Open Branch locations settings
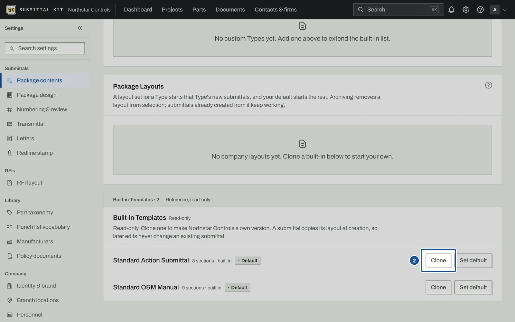The image size is (515, 322). tap(45, 300)
